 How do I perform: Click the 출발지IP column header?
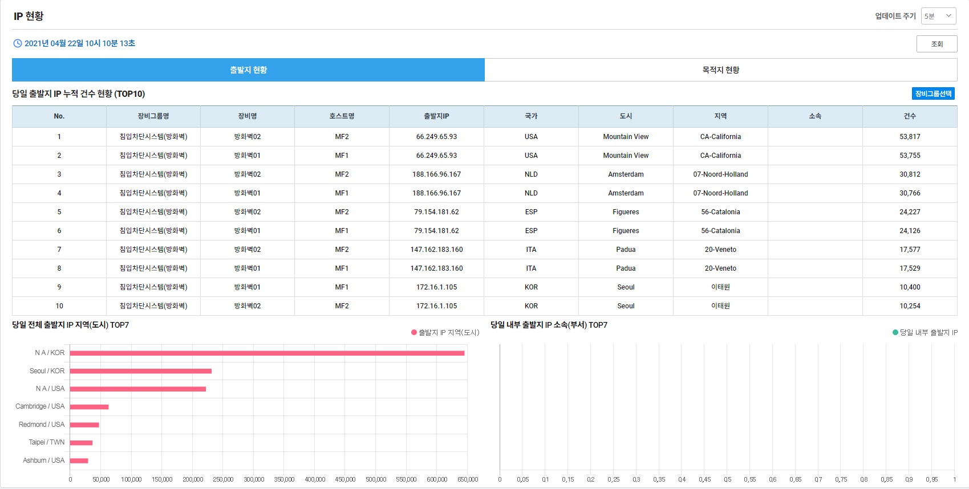pos(436,116)
